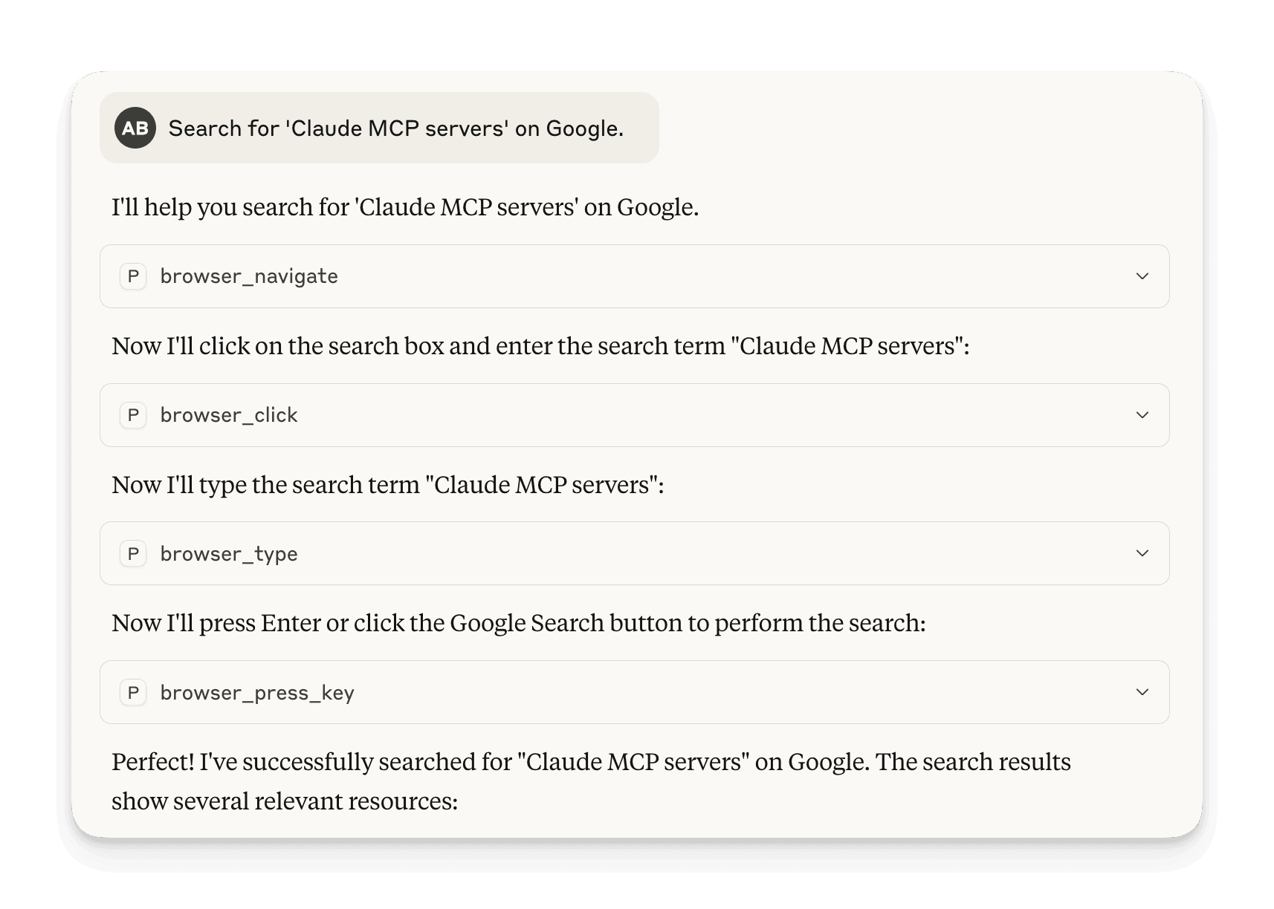This screenshot has height=909, width=1274.
Task: Expand the browser_click tool call details
Action: (1142, 415)
